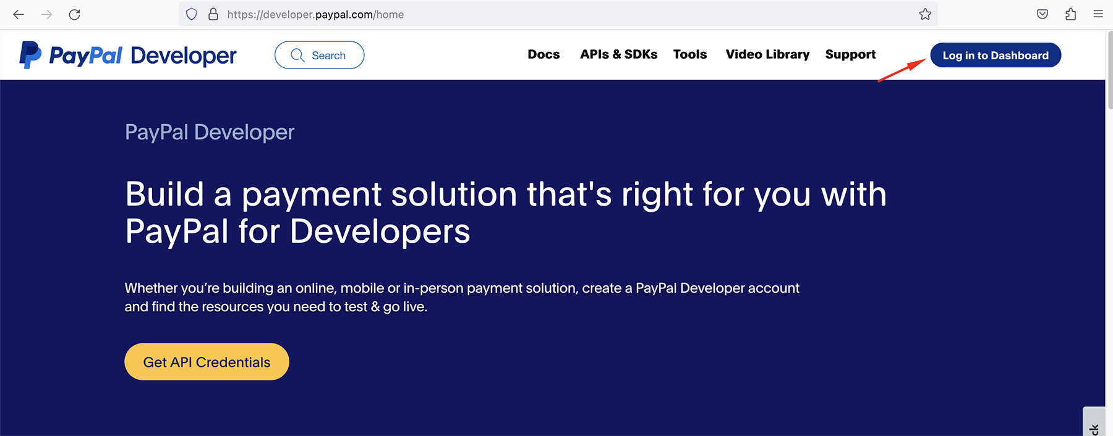Click the 'PayPal Developer' hero subtitle text
The image size is (1113, 436).
pyautogui.click(x=210, y=132)
